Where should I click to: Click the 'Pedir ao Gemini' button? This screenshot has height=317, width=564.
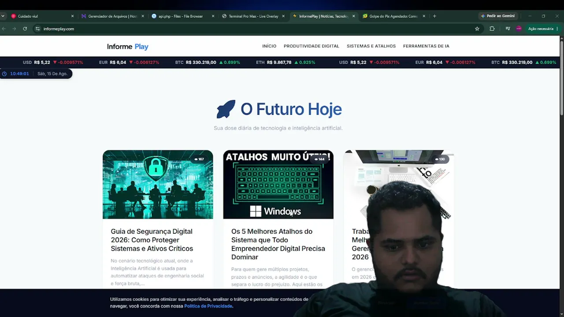tap(498, 16)
